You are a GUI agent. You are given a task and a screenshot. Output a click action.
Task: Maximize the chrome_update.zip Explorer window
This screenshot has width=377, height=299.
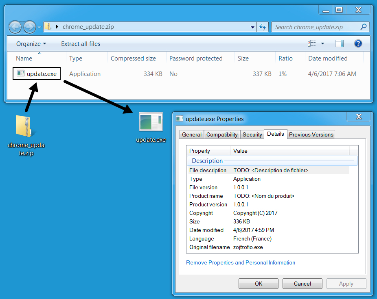pyautogui.click(x=339, y=10)
